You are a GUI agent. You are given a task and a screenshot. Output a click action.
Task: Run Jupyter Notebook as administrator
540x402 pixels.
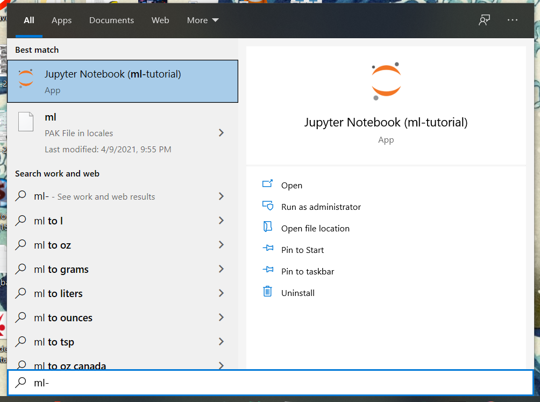[x=321, y=207]
